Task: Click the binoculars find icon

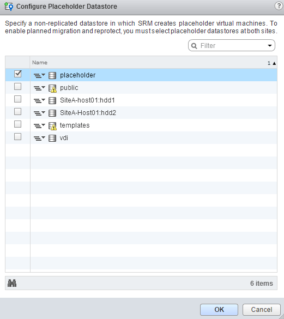Action: (x=12, y=283)
